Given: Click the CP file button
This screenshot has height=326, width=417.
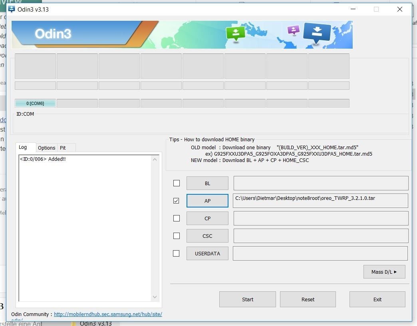Looking at the screenshot, I should [207, 218].
